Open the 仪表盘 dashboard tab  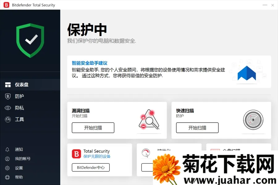point(22,85)
